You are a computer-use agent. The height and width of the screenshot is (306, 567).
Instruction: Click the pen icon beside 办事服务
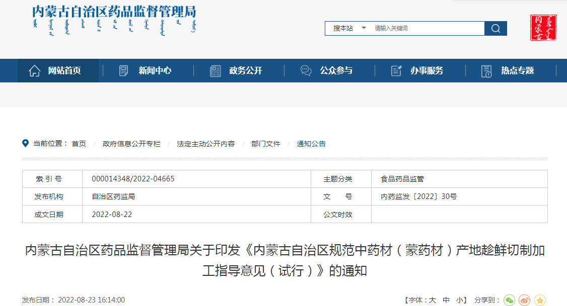click(x=396, y=70)
